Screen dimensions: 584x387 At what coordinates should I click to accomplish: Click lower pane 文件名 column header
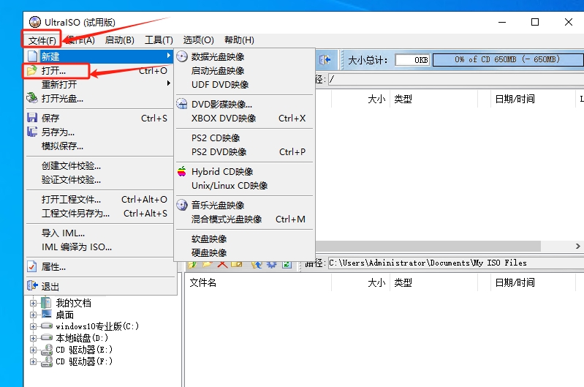[x=258, y=282]
